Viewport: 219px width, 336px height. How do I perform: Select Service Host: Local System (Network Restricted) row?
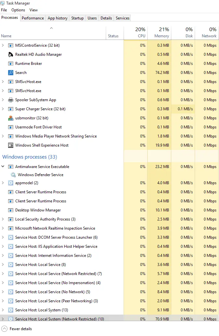point(109,318)
